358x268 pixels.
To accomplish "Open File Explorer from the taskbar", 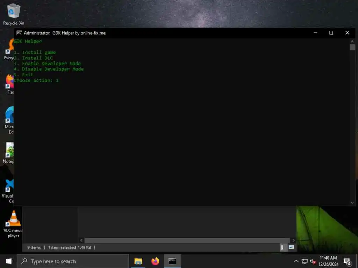I will 138,261.
